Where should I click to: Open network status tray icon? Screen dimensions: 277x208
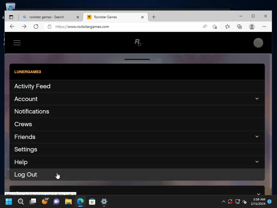tap(238, 201)
